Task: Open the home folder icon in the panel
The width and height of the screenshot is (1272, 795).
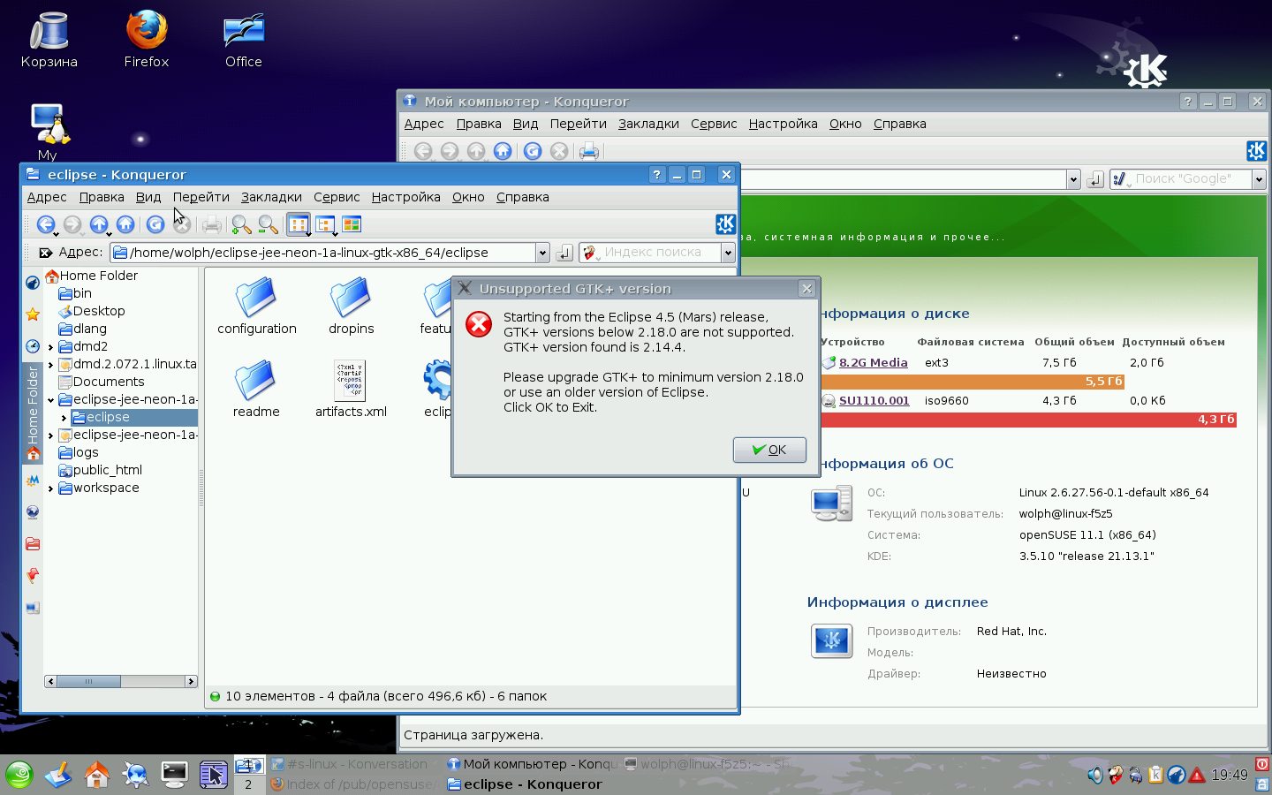Action: (96, 775)
